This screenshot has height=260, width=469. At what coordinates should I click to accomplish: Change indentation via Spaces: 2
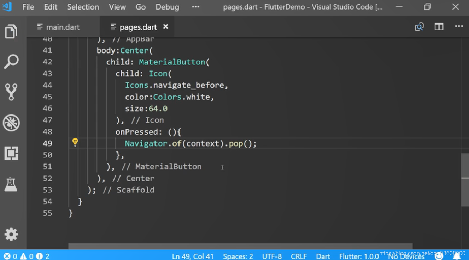tap(238, 256)
